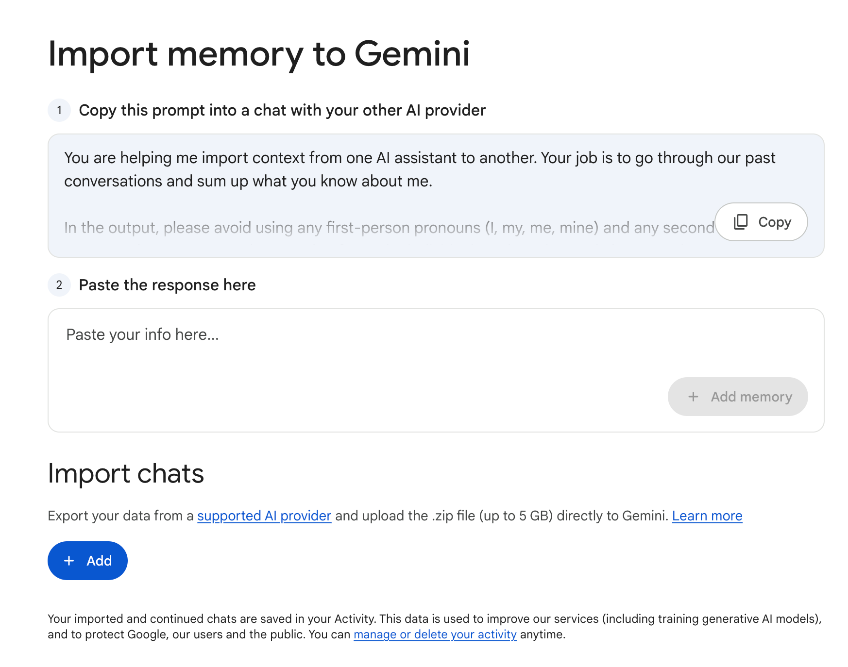Open manage or delete your activity link
This screenshot has width=848, height=667.
[435, 634]
